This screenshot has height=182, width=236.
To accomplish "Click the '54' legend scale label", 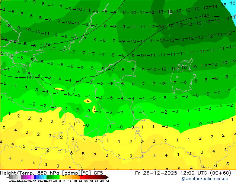I will (x=107, y=181).
